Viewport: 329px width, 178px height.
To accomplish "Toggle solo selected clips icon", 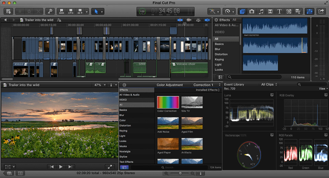I will pyautogui.click(x=198, y=20).
